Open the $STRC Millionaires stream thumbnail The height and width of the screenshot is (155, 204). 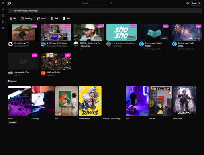point(89,32)
